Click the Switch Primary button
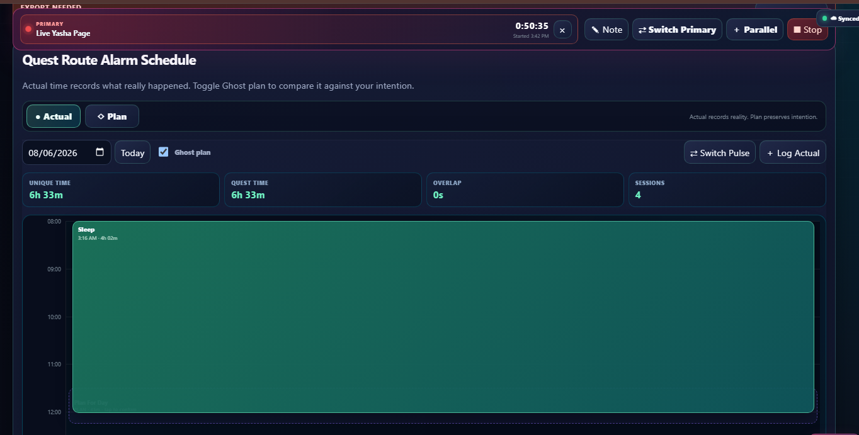This screenshot has width=859, height=435. click(x=677, y=30)
